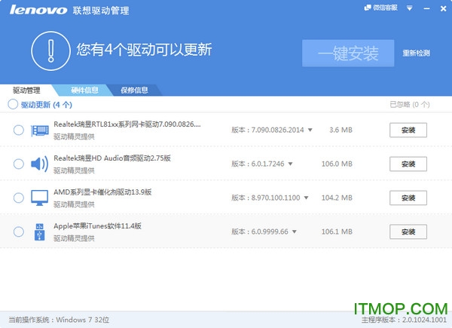Open the 已忽略 (0 个) ignored list
452x328 pixels.
point(410,104)
